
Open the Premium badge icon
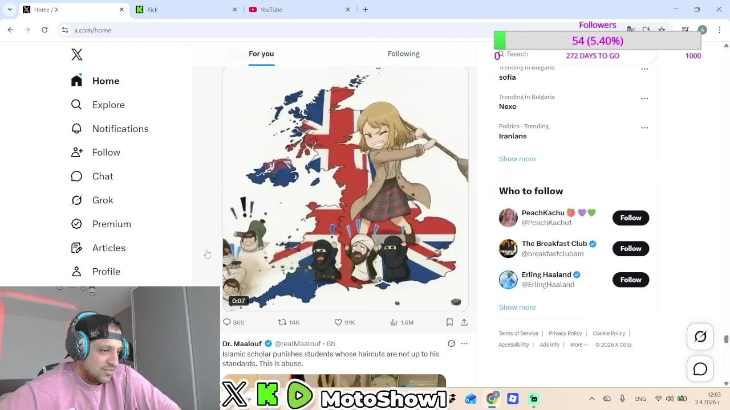76,224
